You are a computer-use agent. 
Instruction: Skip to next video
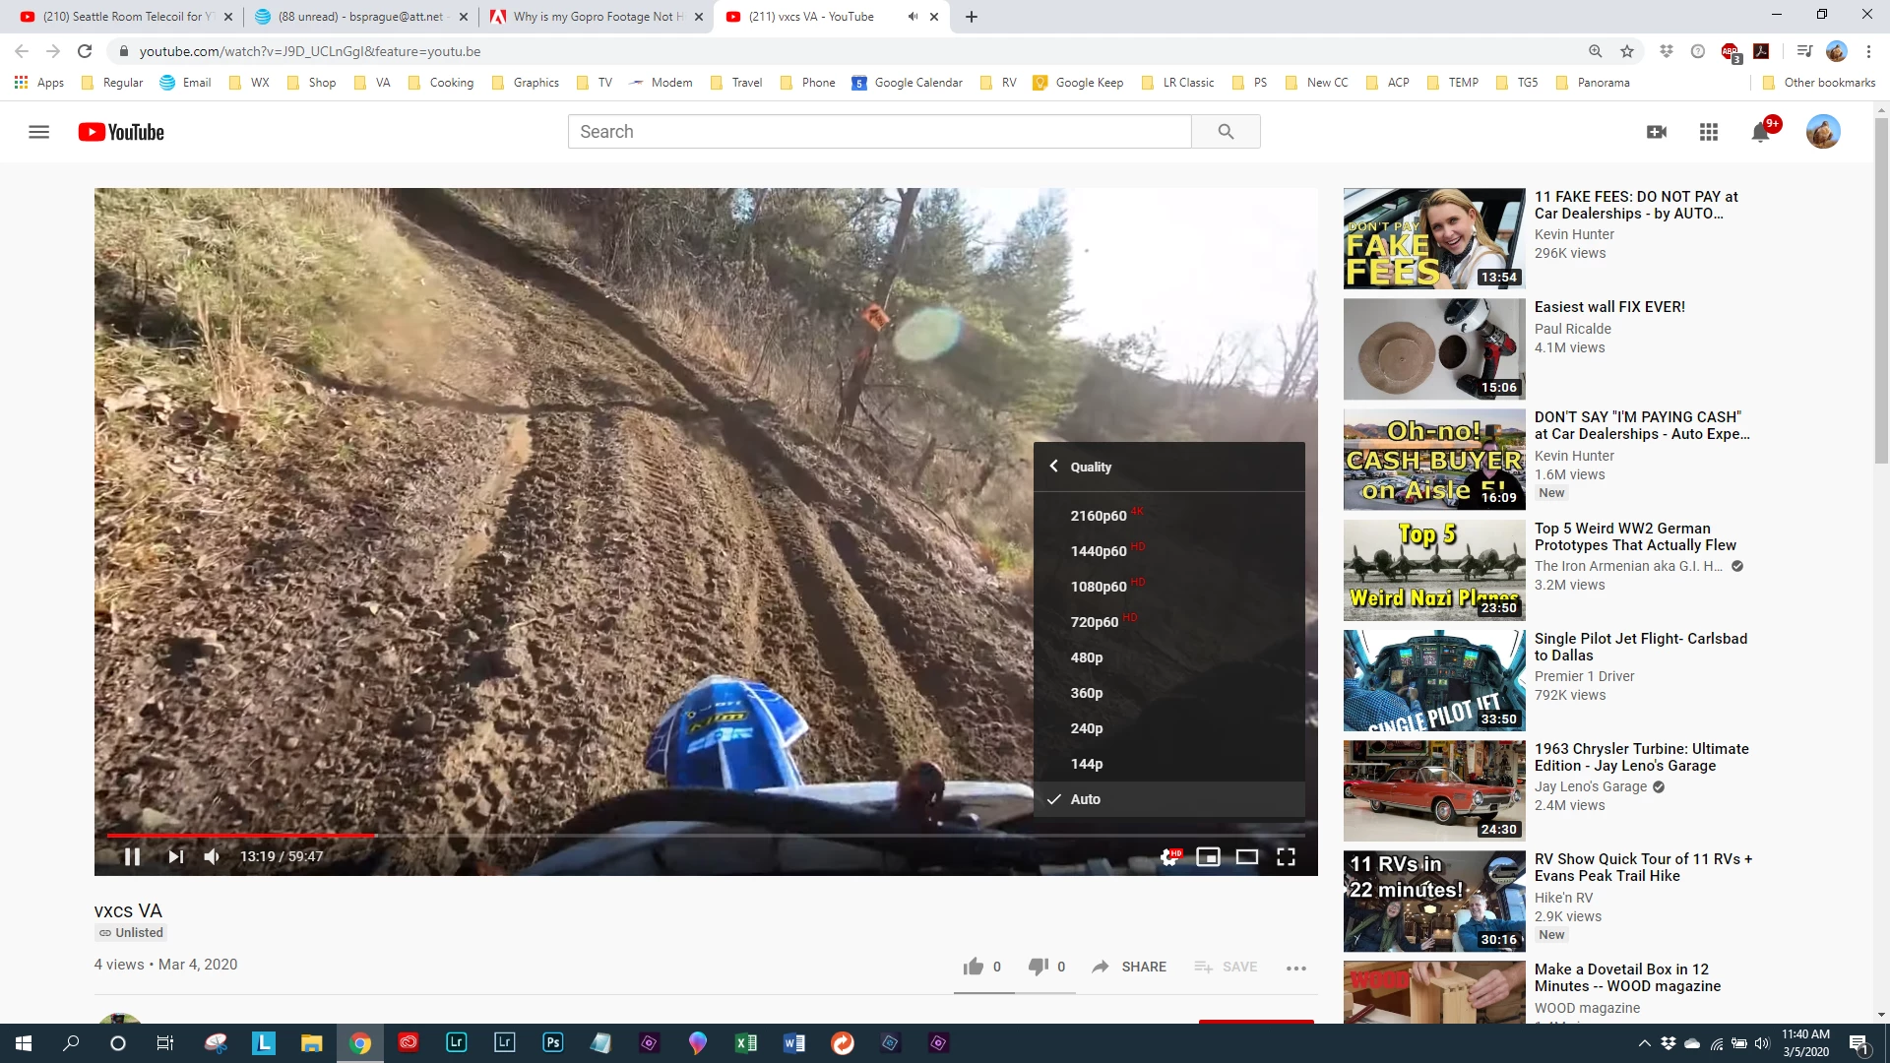point(175,856)
